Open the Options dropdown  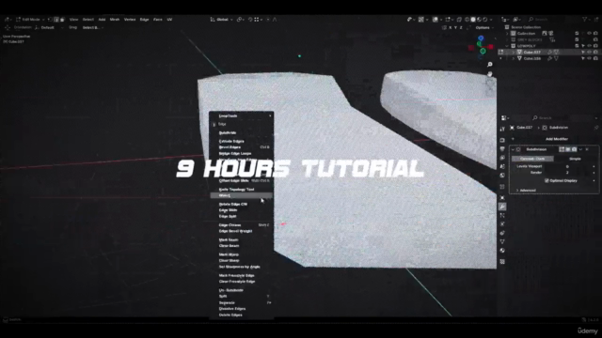[483, 27]
